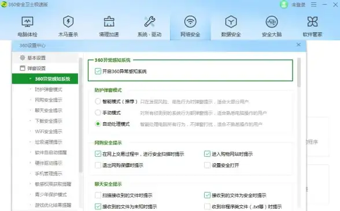
Task: Select 敏感权限获取提醒 in sidebar
Action: pyautogui.click(x=53, y=184)
